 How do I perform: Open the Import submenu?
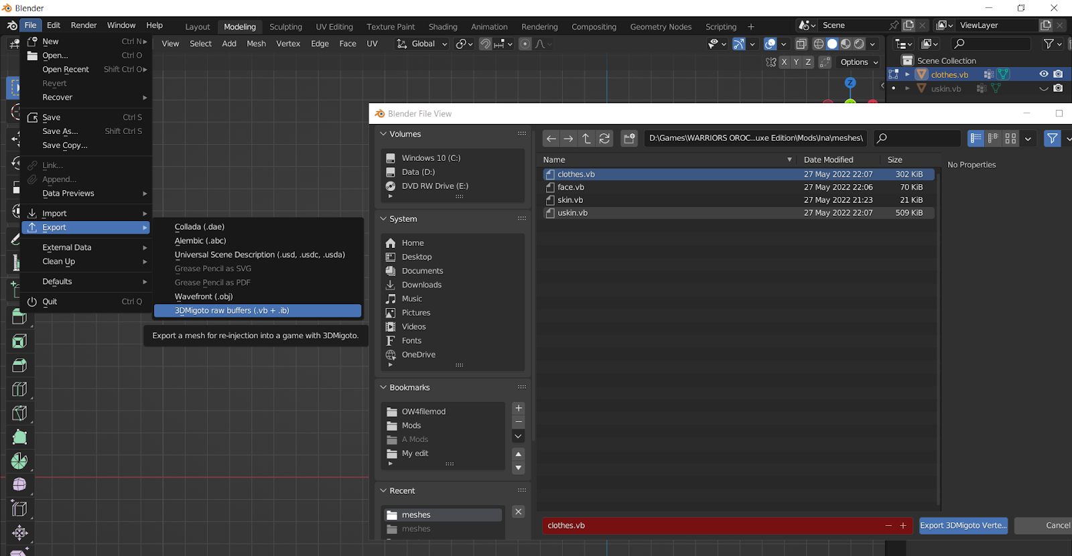pos(86,214)
